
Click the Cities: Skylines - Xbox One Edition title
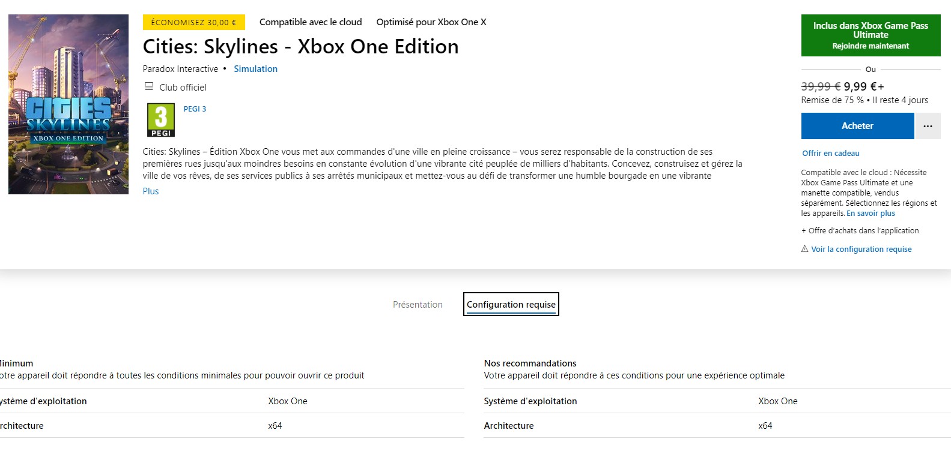[300, 47]
